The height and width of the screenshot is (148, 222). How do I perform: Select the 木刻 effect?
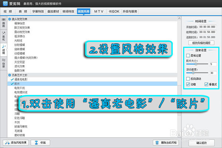tap(17, 122)
